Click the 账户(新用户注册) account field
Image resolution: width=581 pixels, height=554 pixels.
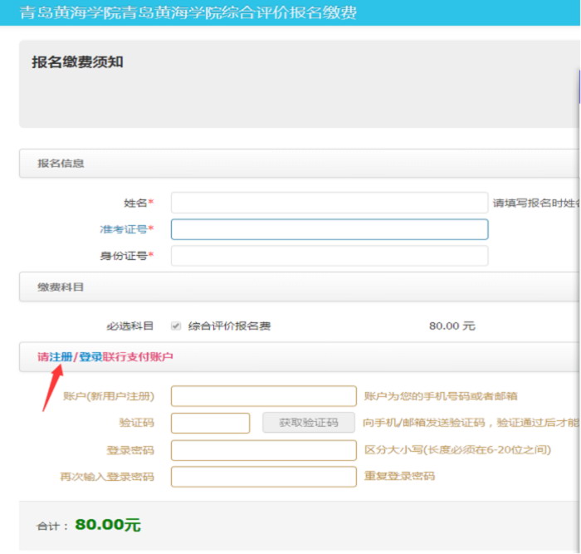(x=263, y=396)
